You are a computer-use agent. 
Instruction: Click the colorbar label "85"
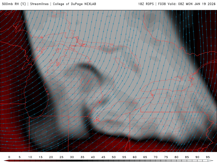pyautogui.click(x=187, y=157)
